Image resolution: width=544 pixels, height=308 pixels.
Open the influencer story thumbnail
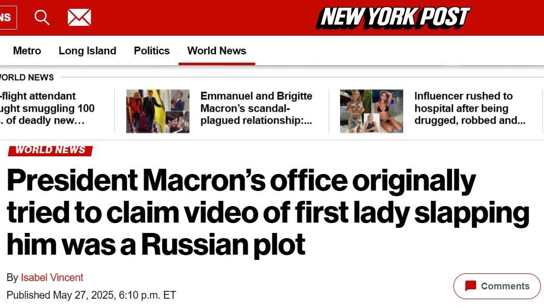(x=371, y=111)
